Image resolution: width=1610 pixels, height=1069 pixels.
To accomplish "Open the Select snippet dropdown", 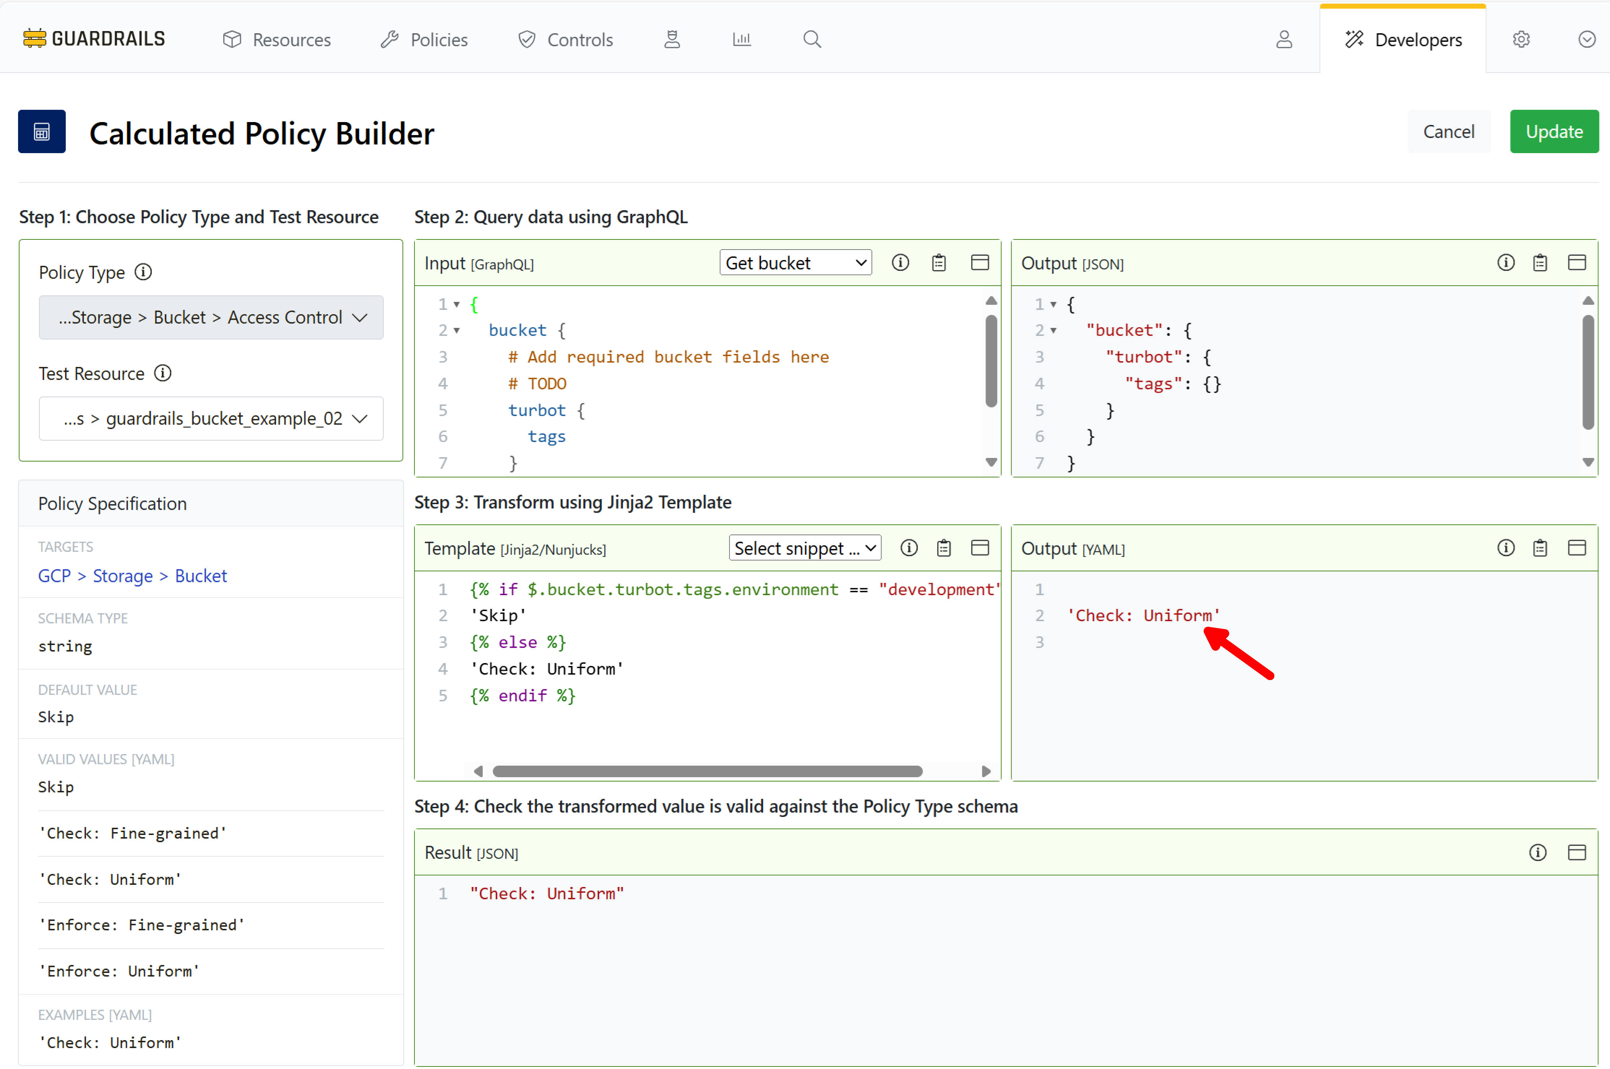I will point(805,548).
